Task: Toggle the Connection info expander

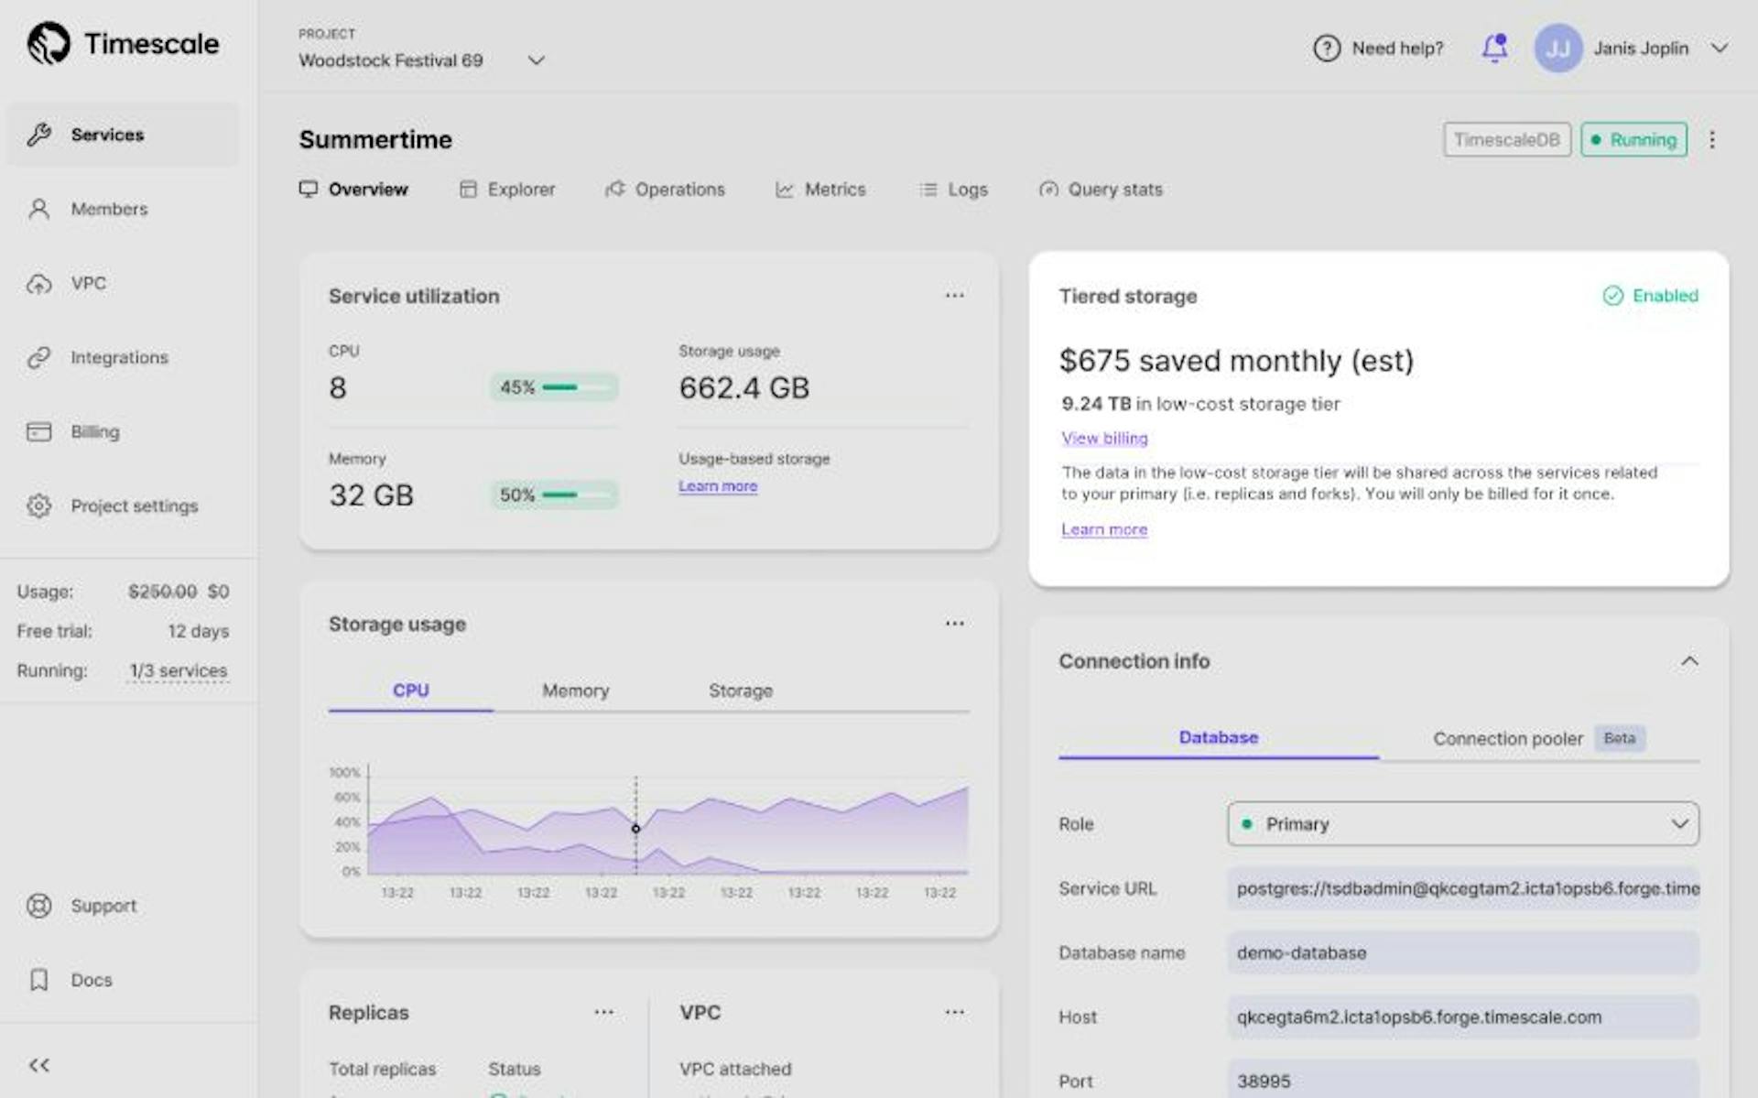Action: click(1694, 661)
